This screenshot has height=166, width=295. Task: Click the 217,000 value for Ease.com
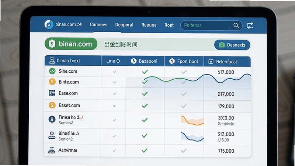[226, 94]
